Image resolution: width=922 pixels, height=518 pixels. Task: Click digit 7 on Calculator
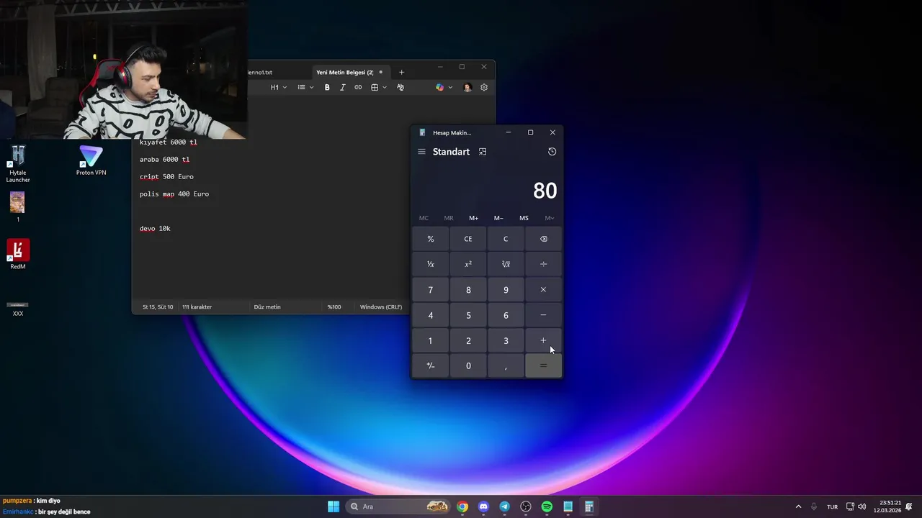431,290
